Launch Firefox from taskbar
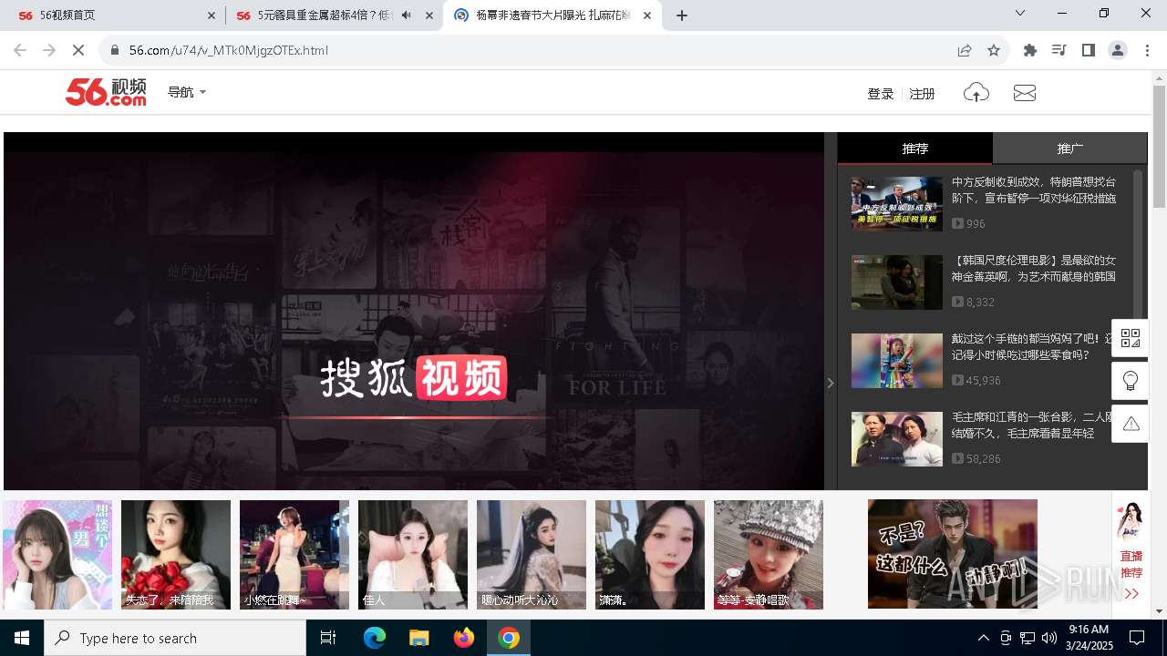Image resolution: width=1167 pixels, height=656 pixels. [x=464, y=638]
